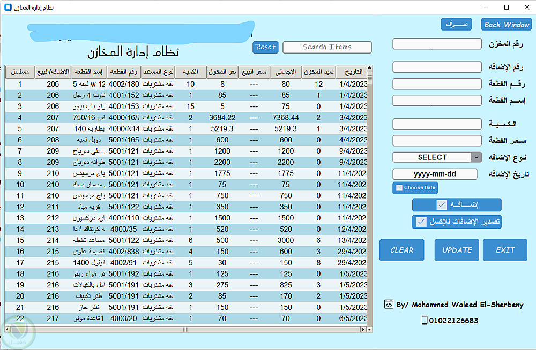Select row 1 with part number 4002/180
The image size is (536, 350).
coord(186,84)
